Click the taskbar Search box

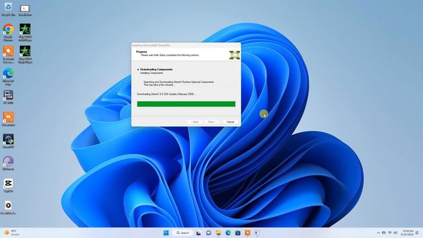tap(182, 233)
